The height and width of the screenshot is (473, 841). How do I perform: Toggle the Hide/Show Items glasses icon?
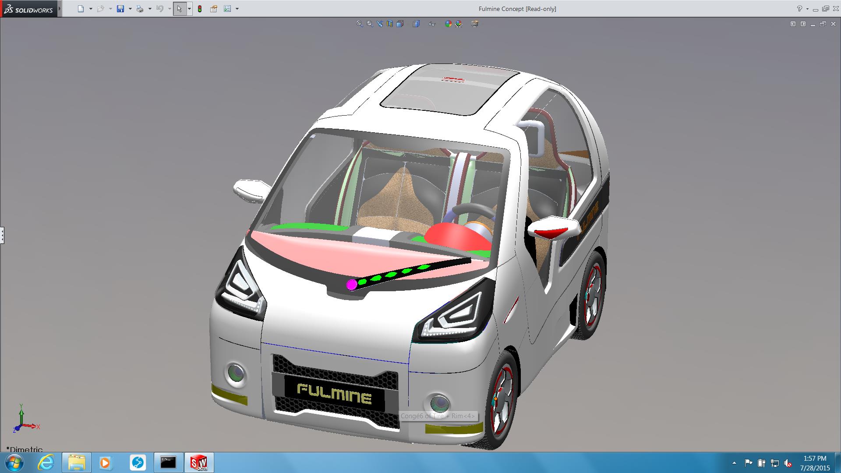click(432, 24)
